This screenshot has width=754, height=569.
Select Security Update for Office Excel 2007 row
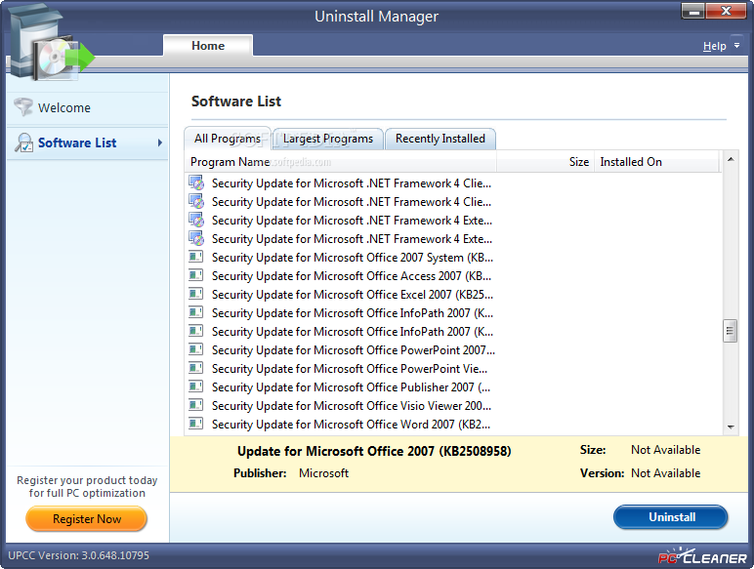tap(454, 294)
